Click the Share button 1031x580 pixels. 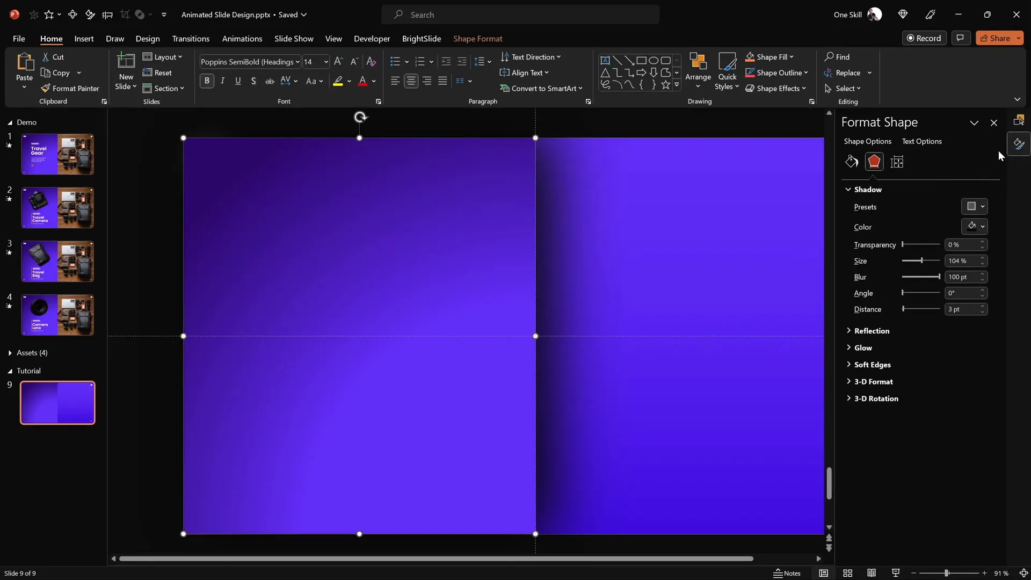point(995,38)
